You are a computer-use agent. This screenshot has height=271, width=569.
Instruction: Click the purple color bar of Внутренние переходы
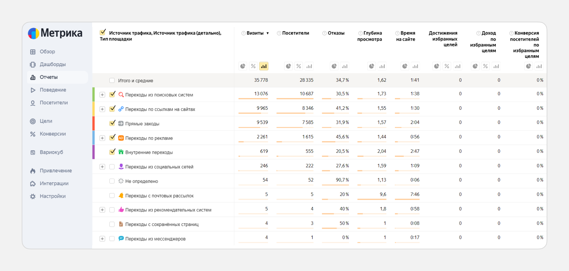(x=93, y=152)
